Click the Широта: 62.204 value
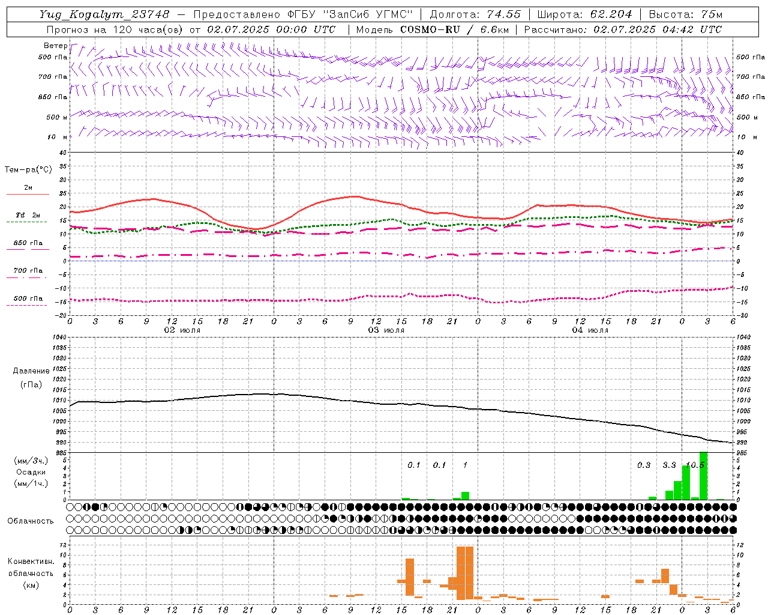Image resolution: width=768 pixels, height=615 pixels. point(584,14)
